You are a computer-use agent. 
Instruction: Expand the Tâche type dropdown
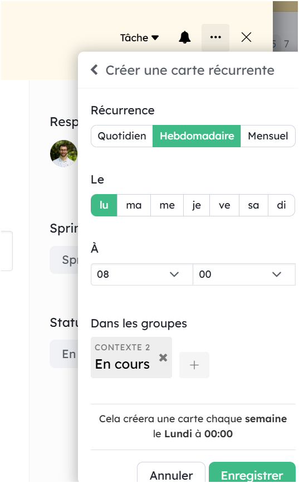point(139,38)
